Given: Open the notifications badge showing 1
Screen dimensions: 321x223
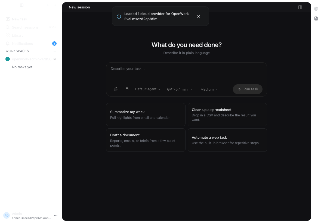Looking at the screenshot, I should coord(54,44).
